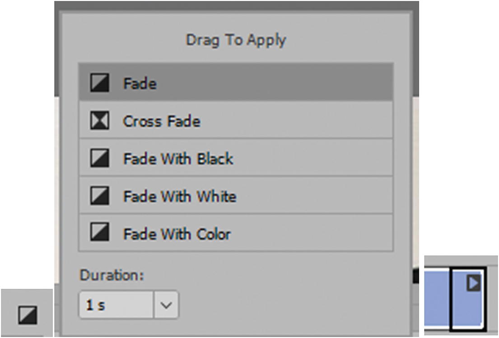Click the Cross Fade bowtie icon
Image resolution: width=499 pixels, height=338 pixels.
pos(99,121)
